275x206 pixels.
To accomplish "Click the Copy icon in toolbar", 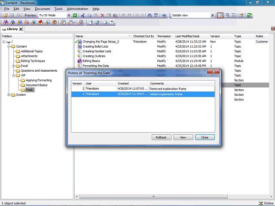I will 89,15.
